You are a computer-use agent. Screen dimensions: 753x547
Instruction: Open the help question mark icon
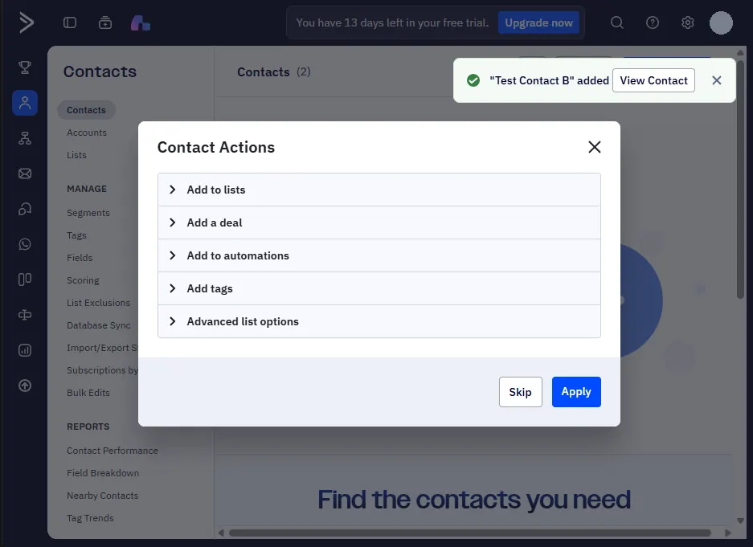[653, 22]
